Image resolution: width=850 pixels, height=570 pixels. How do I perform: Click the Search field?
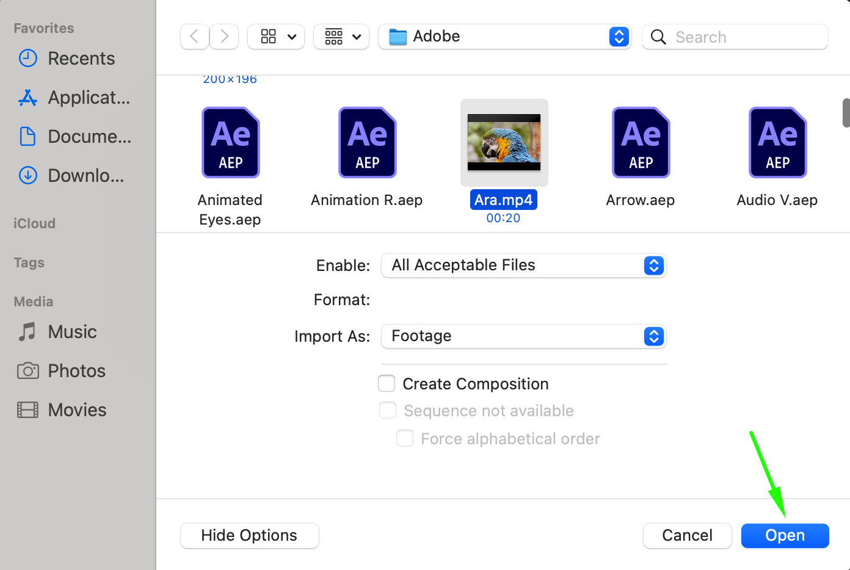point(735,37)
